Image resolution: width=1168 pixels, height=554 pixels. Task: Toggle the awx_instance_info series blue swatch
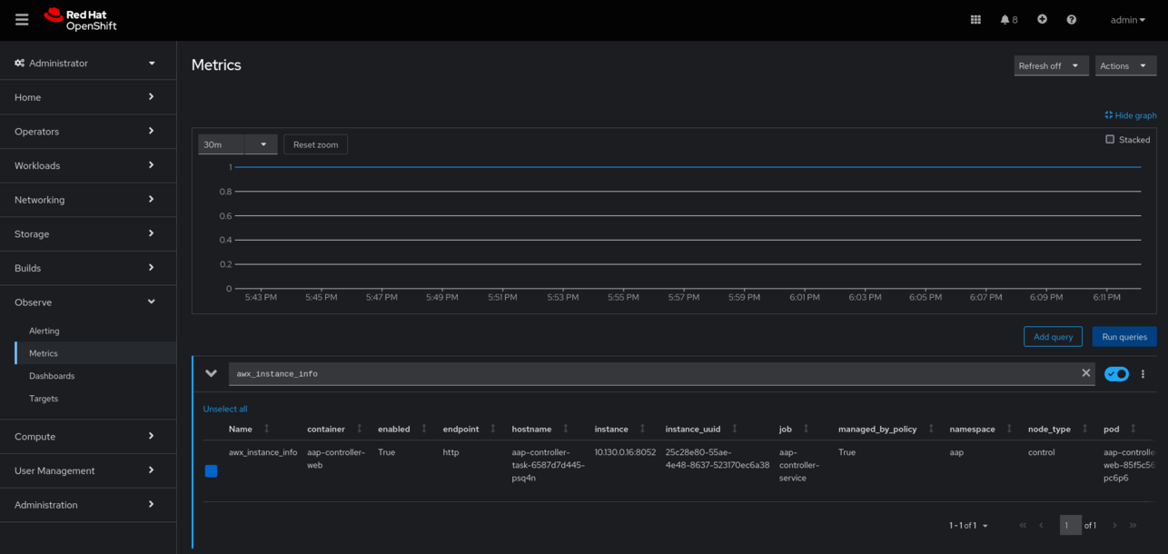point(211,470)
